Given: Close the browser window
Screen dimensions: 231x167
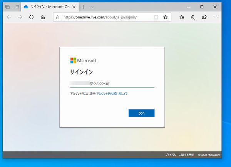Looking at the screenshot, I should point(215,7).
